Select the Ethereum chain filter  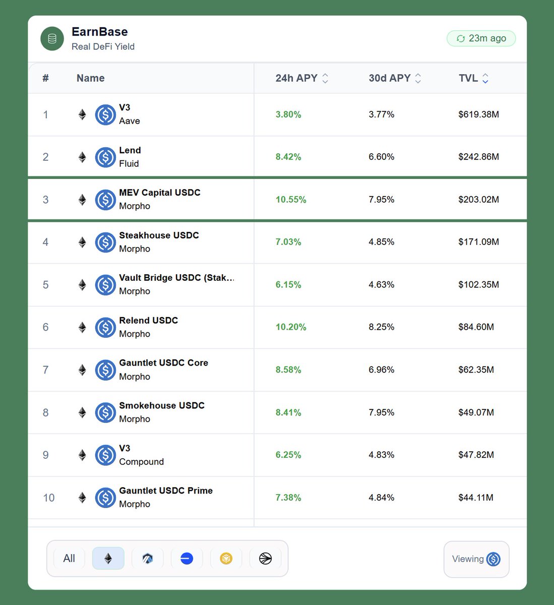tap(108, 559)
